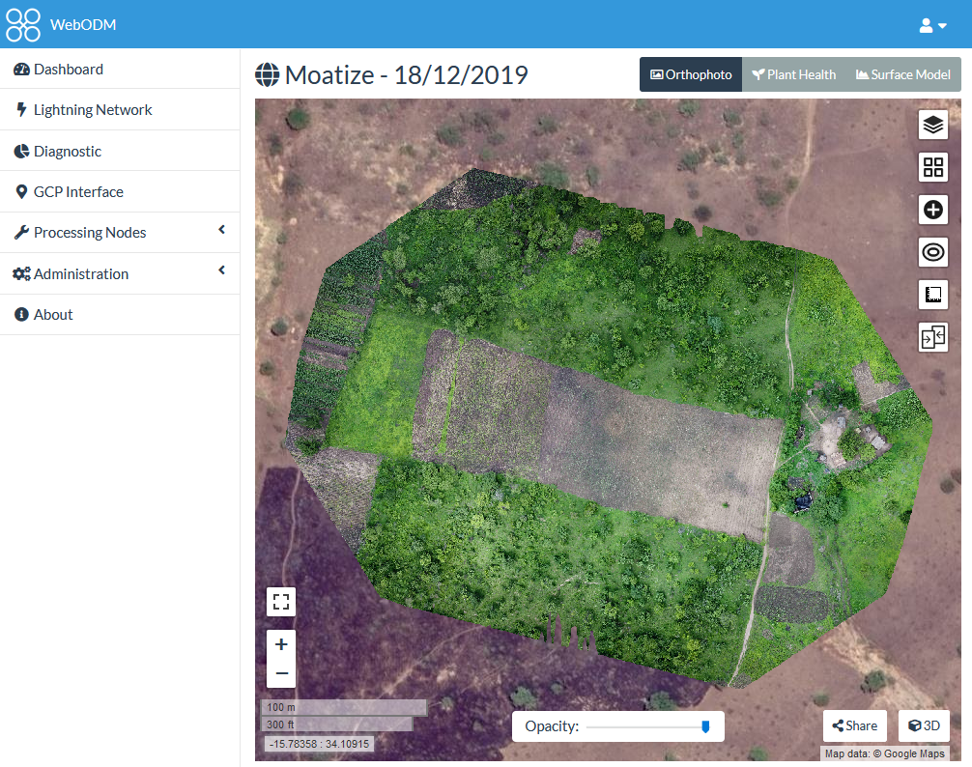Click the basemap grid selector icon
This screenshot has width=972, height=767.
click(932, 167)
